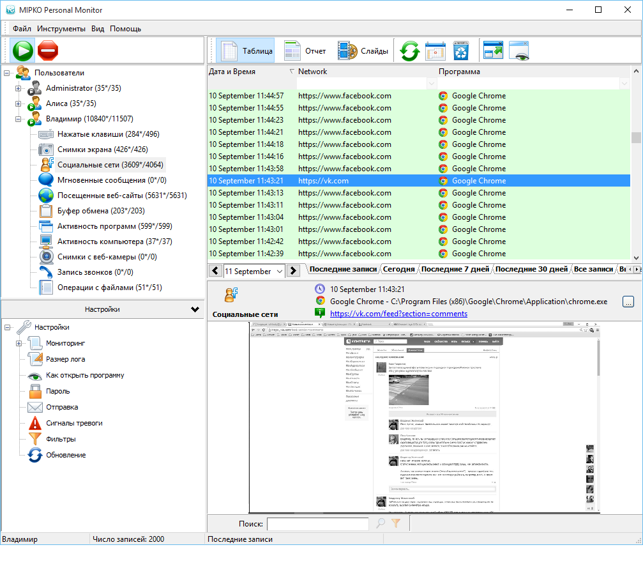Click the Поиск search input field
Viewport: 643px width, 584px height.
(x=317, y=523)
